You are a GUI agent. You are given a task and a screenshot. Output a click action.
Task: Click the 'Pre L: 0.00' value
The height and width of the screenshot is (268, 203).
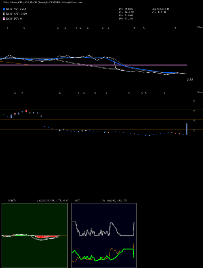click(x=126, y=15)
